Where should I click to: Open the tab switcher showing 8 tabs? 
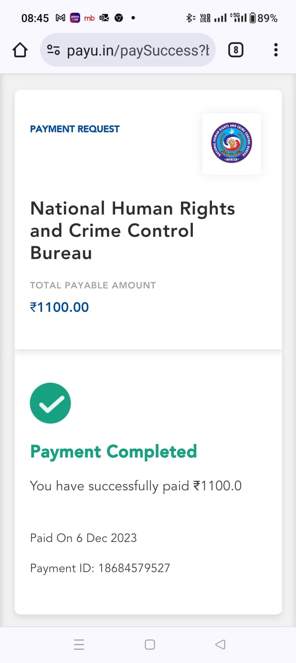pos(236,50)
